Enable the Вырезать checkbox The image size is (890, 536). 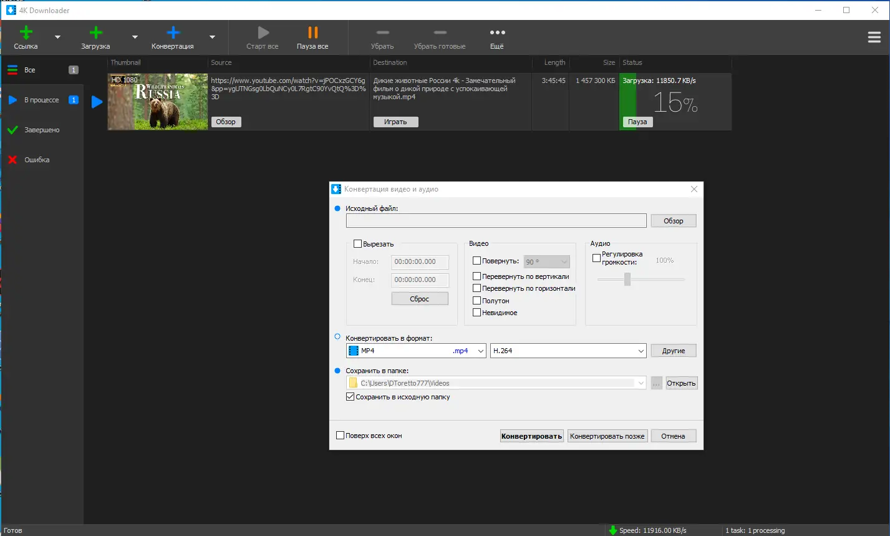click(358, 244)
